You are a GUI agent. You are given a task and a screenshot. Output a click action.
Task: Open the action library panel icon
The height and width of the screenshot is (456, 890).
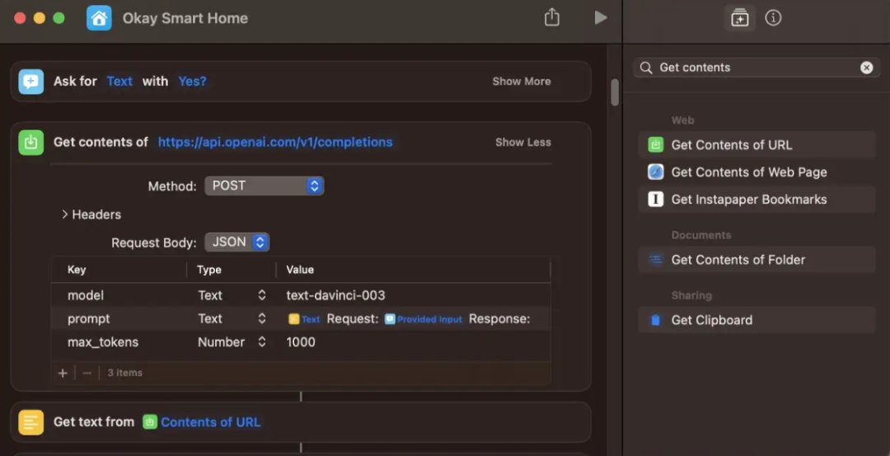(739, 18)
